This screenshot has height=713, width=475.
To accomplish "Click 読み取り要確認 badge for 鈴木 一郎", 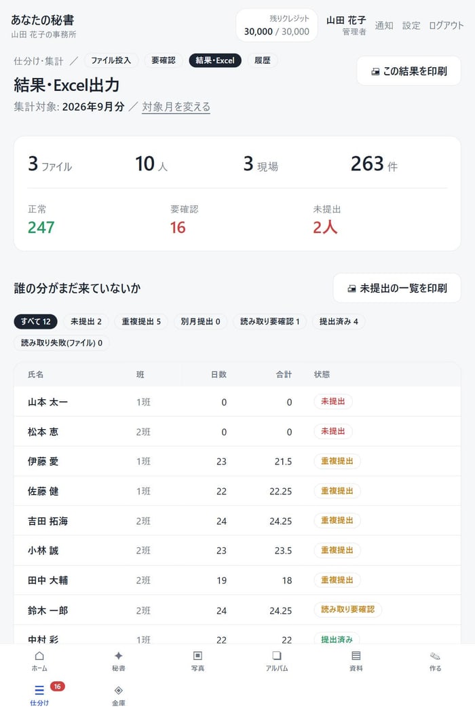I will [x=347, y=609].
